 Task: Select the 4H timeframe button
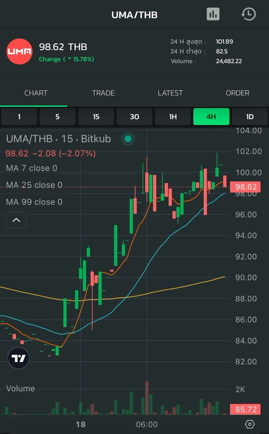coord(211,116)
